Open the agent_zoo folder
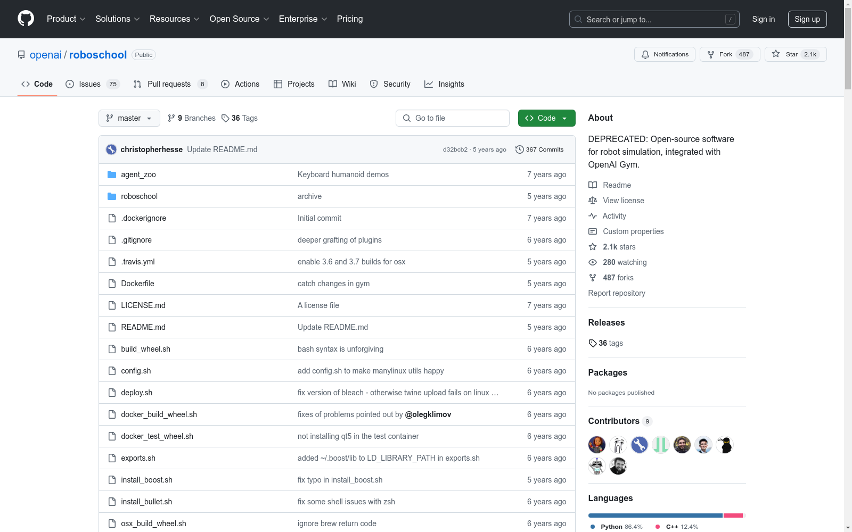This screenshot has width=852, height=532. (x=138, y=174)
